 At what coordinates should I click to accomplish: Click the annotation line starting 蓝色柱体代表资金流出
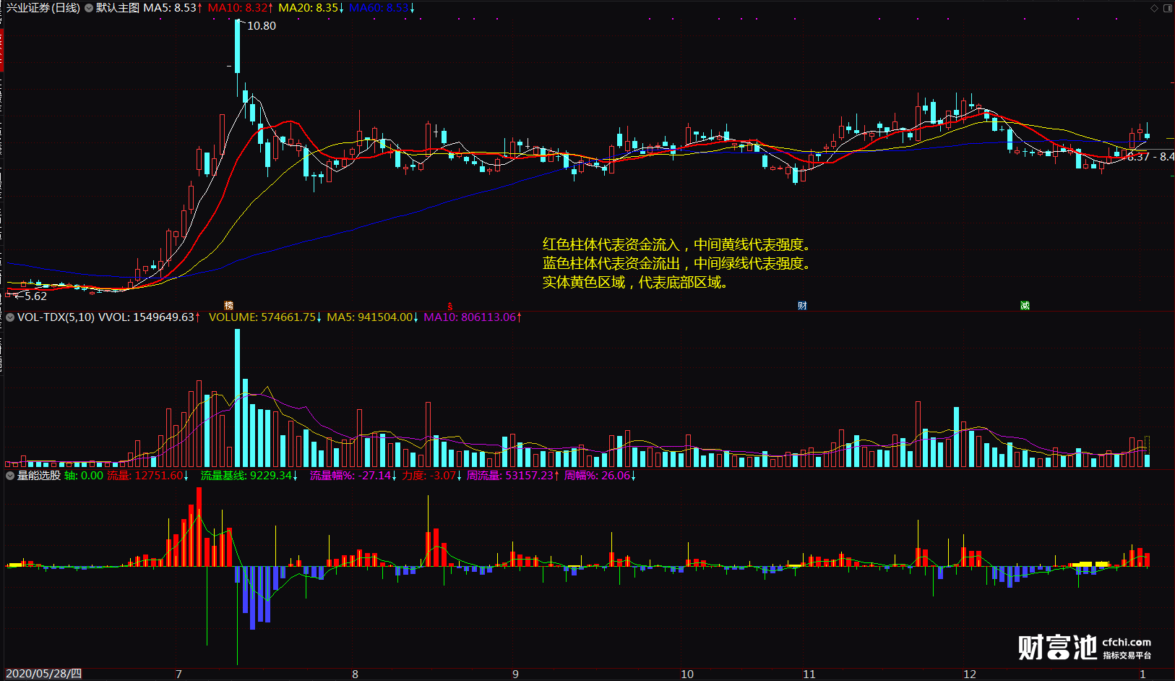(x=676, y=264)
